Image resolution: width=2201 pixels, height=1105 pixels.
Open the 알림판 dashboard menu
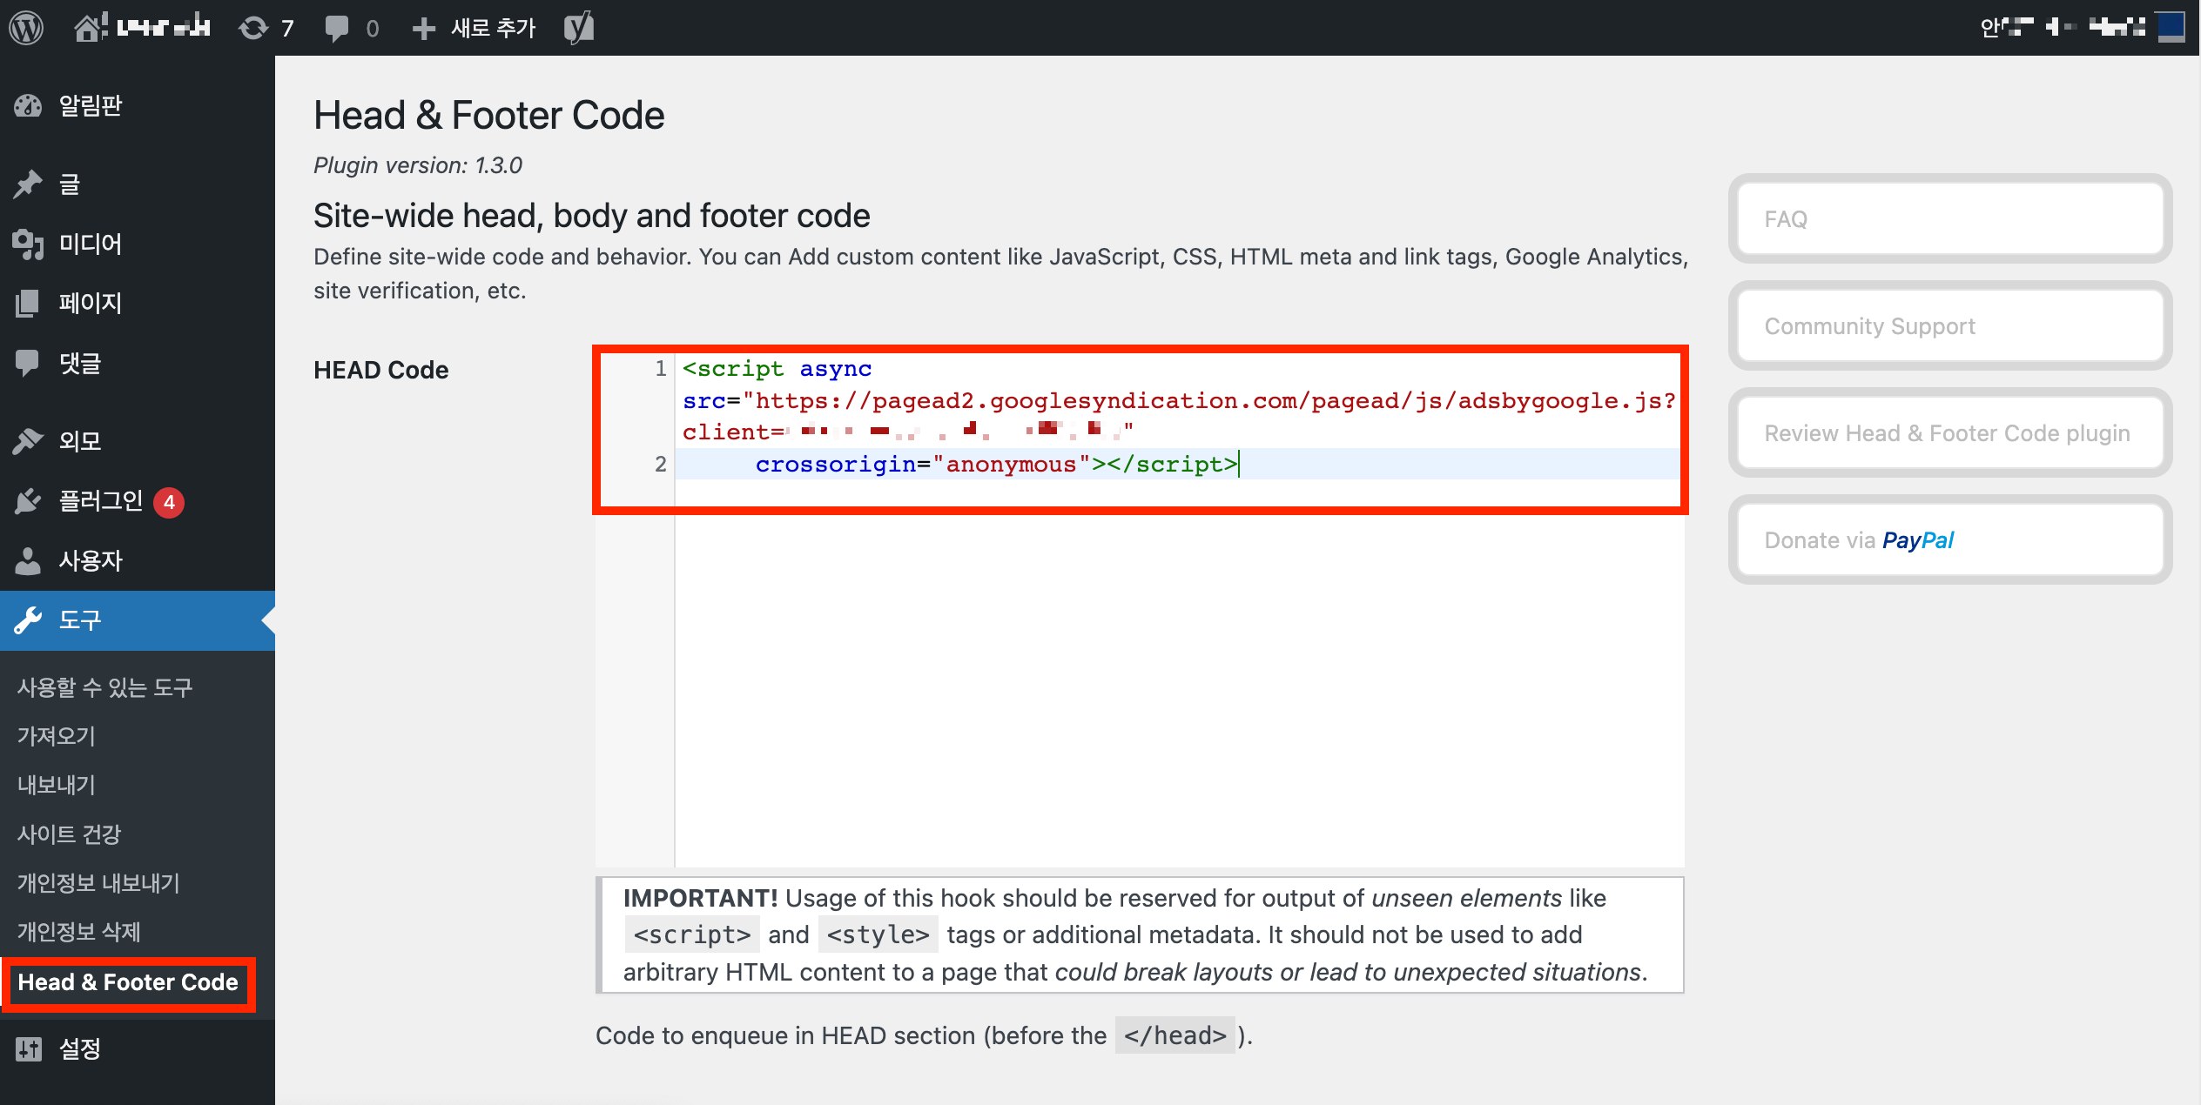tap(90, 105)
